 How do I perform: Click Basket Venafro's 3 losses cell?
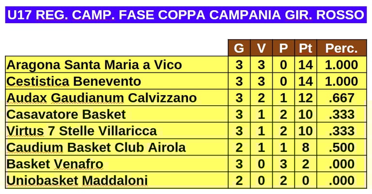(x=283, y=164)
